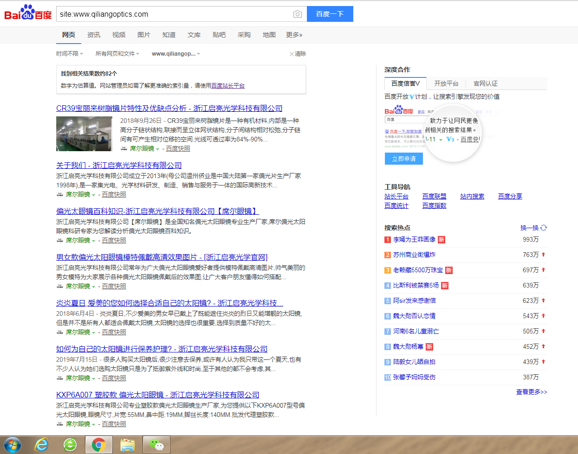Open the 文库 tab

click(194, 35)
